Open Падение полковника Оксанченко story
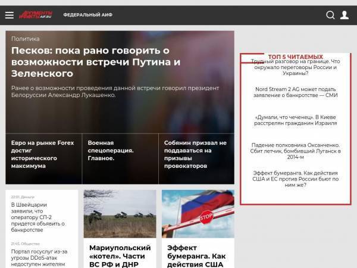The height and width of the screenshot is (268, 357). [x=295, y=151]
